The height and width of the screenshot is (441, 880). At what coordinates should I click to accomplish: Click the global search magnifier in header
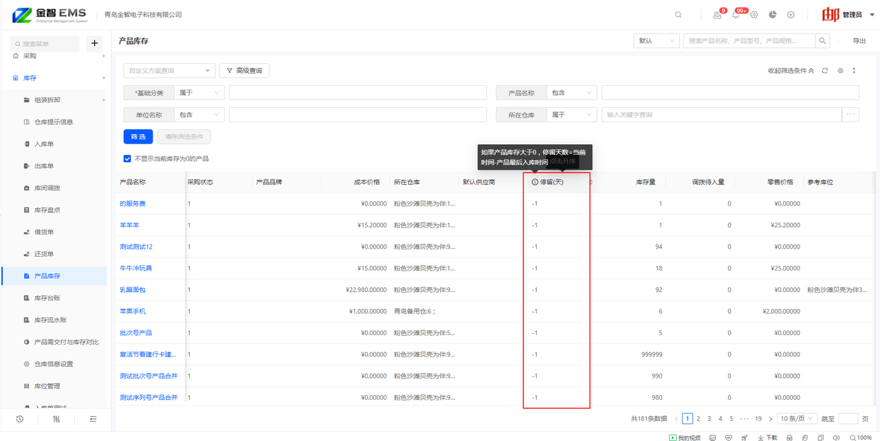(x=679, y=14)
